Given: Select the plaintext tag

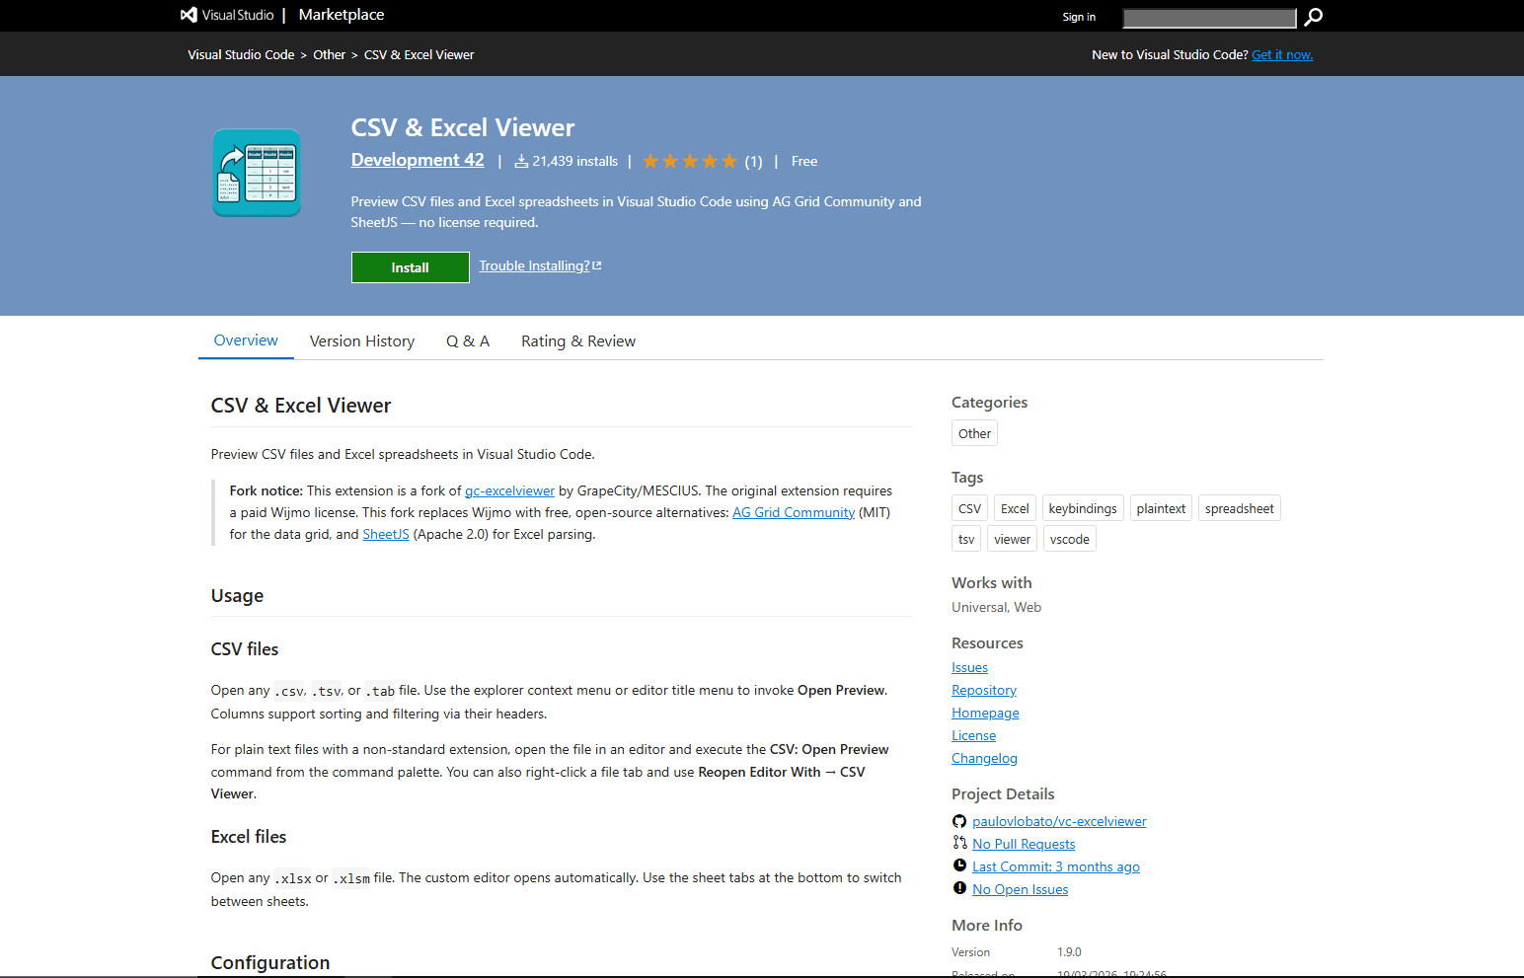Looking at the screenshot, I should pyautogui.click(x=1161, y=508).
